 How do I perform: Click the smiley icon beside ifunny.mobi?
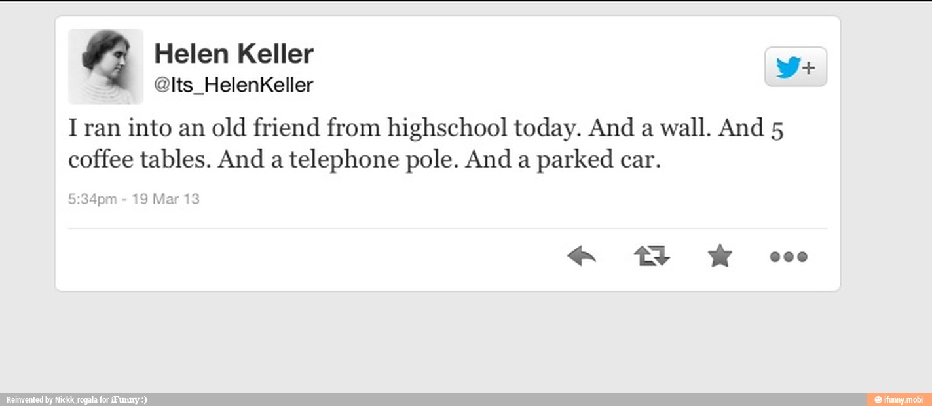tap(878, 400)
